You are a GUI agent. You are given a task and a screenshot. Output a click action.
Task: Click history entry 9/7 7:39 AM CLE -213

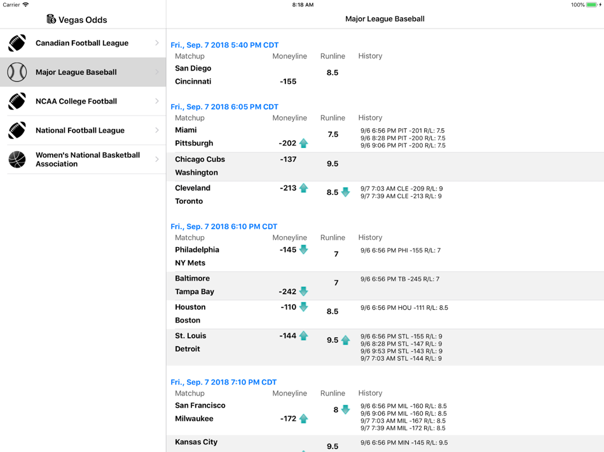coord(401,196)
